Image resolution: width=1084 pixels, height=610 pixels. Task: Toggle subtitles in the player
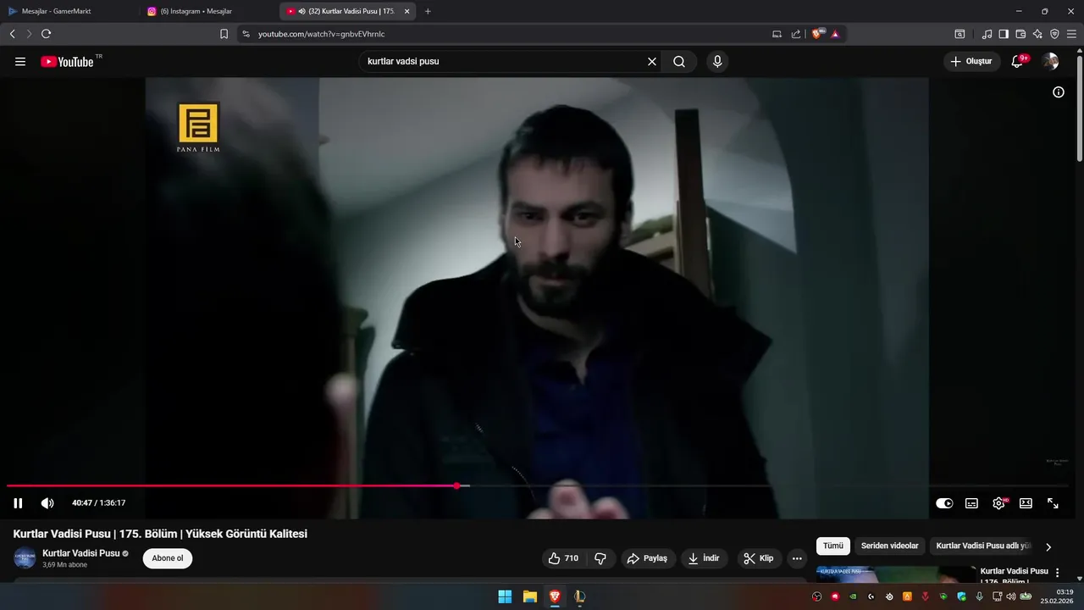coord(971,503)
